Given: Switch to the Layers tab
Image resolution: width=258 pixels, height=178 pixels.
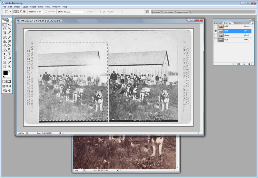Looking at the screenshot, I should click(218, 23).
